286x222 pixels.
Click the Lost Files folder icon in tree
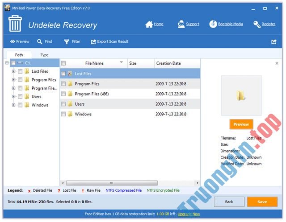pos(27,71)
